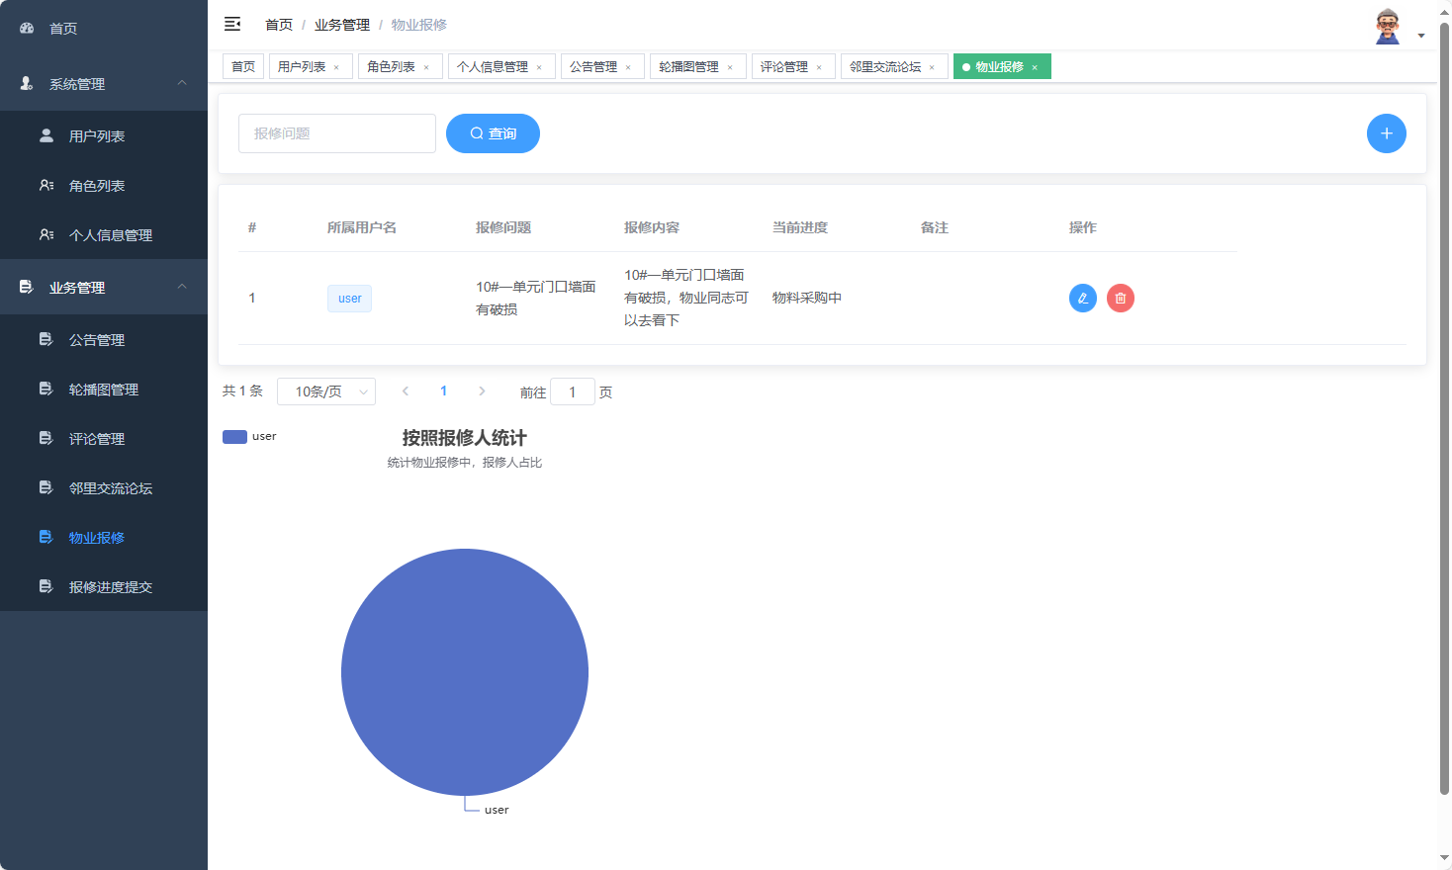This screenshot has width=1452, height=870.
Task: Delete the repair record with the trash icon
Action: coord(1120,298)
